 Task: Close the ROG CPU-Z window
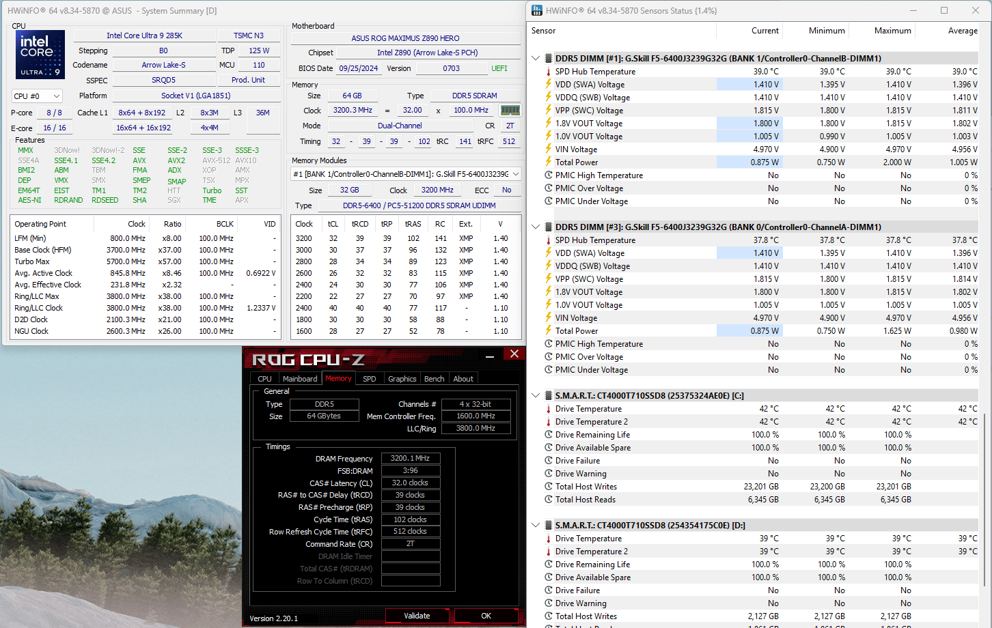[x=514, y=354]
